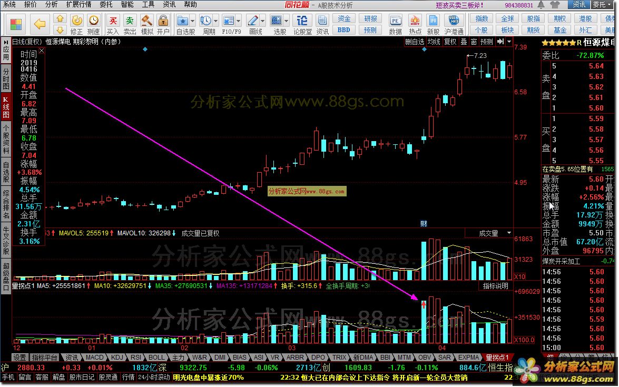
Task: Open 股市日记 in bottom bar
Action: click(82, 378)
